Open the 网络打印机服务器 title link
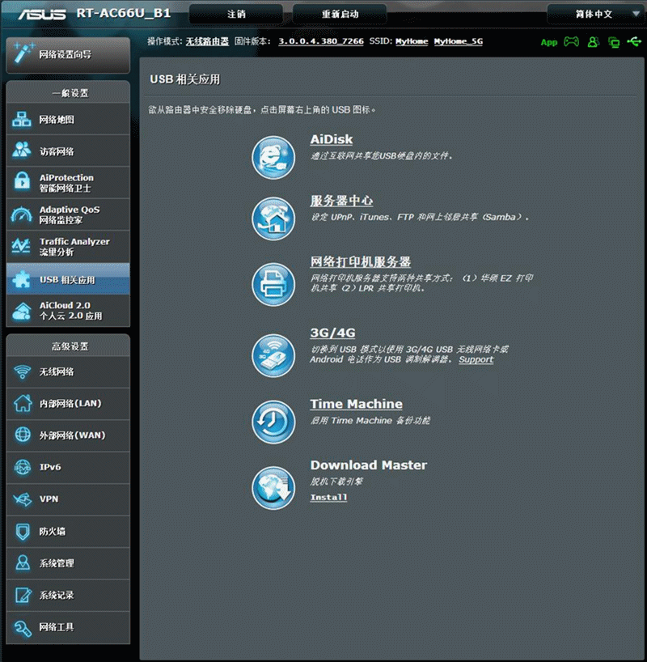 click(361, 261)
